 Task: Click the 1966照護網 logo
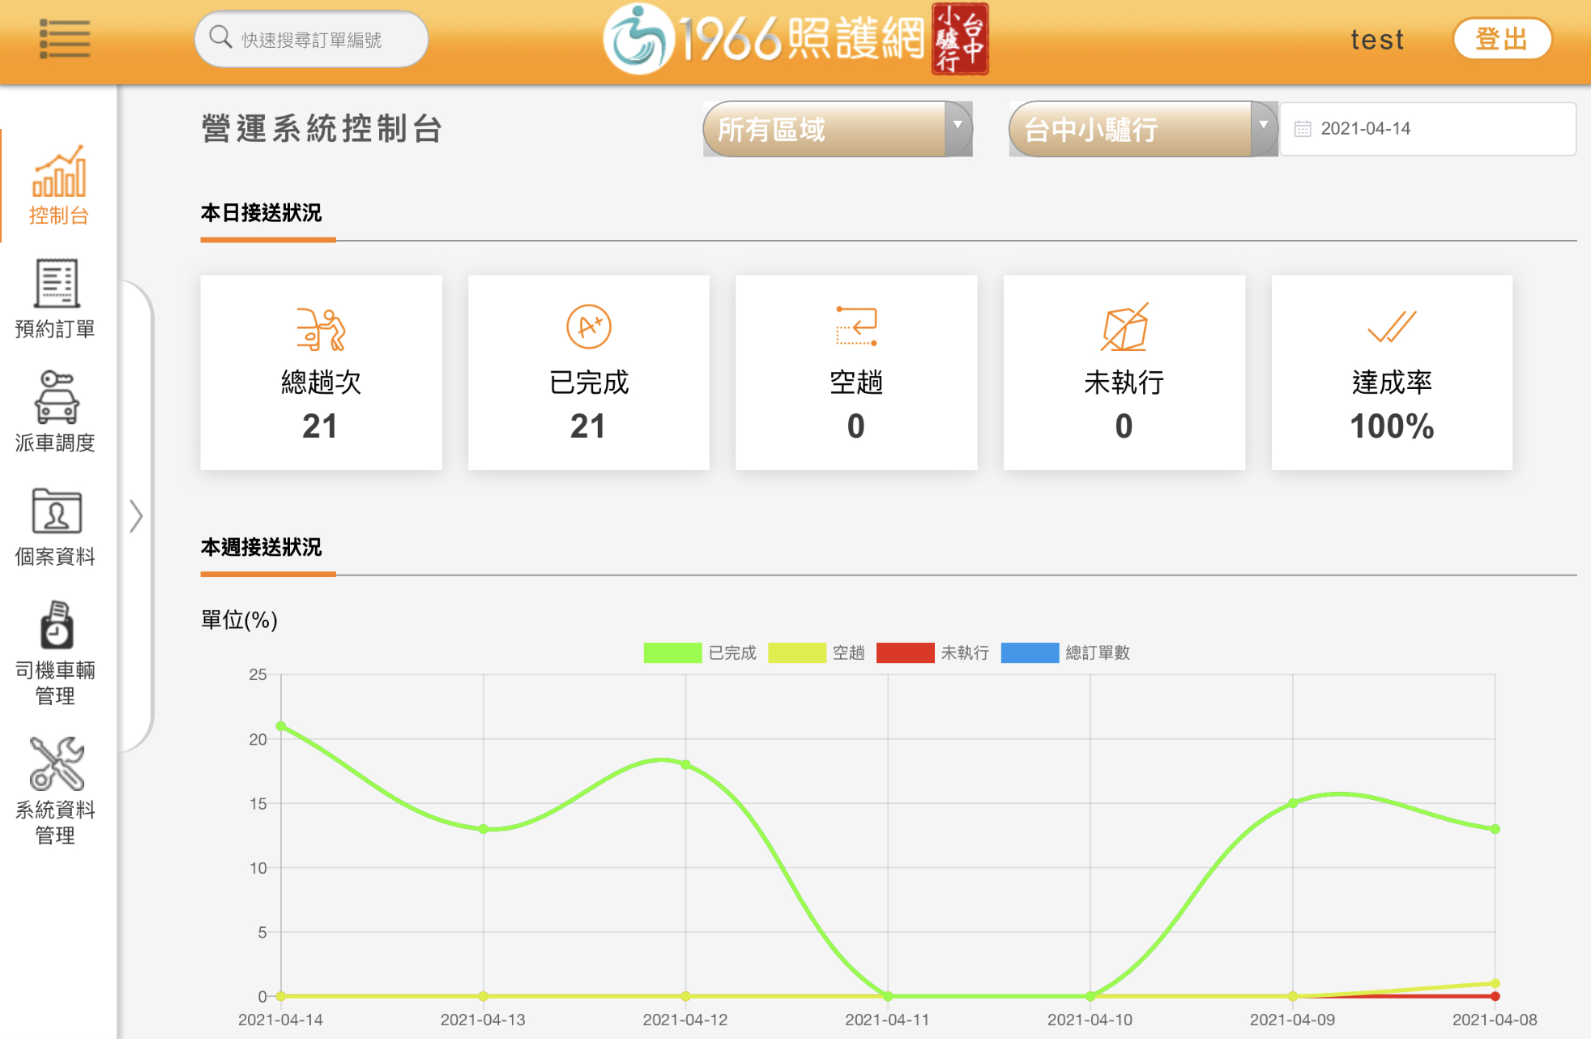[795, 39]
